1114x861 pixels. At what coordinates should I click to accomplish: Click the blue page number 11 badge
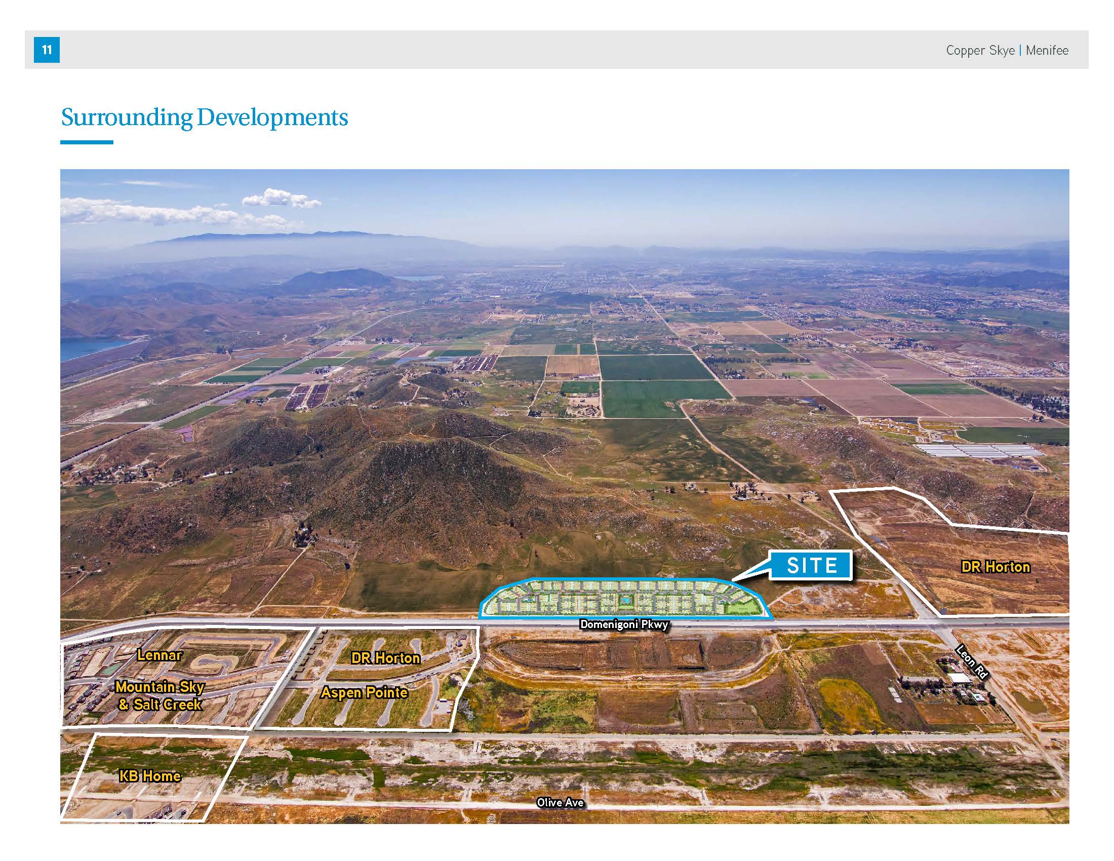[x=47, y=50]
